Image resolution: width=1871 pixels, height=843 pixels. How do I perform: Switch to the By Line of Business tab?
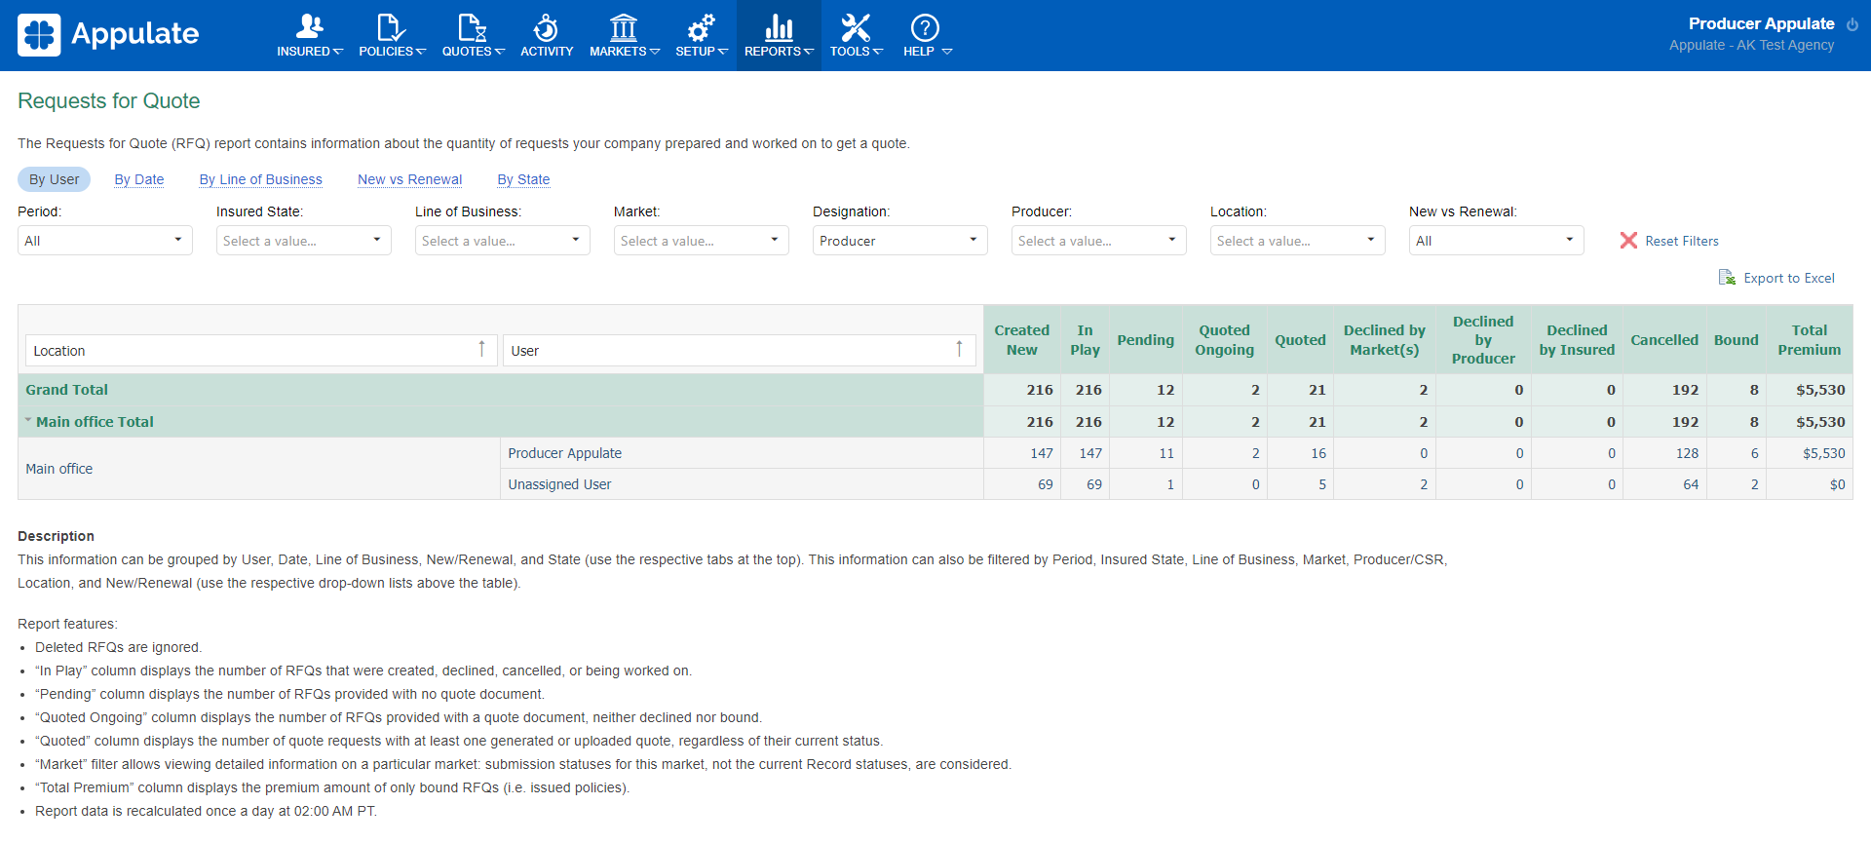pos(260,179)
